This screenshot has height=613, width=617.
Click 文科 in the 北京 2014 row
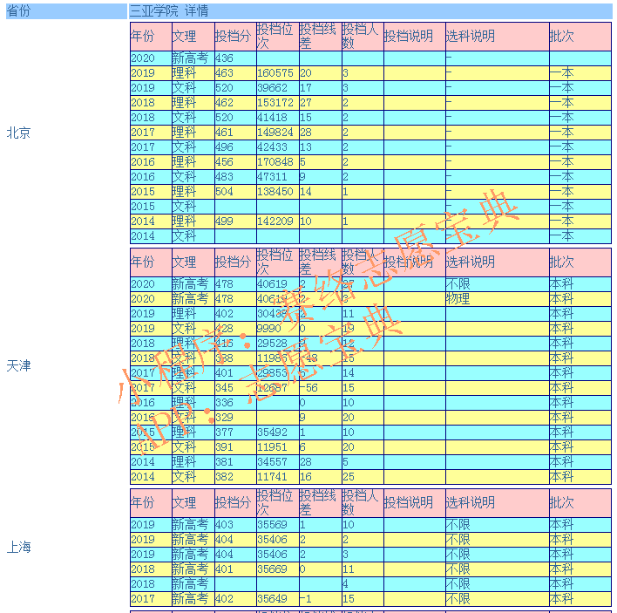[184, 236]
